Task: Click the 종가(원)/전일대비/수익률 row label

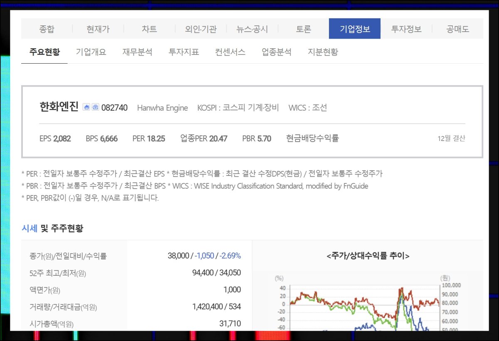Action: coord(68,256)
